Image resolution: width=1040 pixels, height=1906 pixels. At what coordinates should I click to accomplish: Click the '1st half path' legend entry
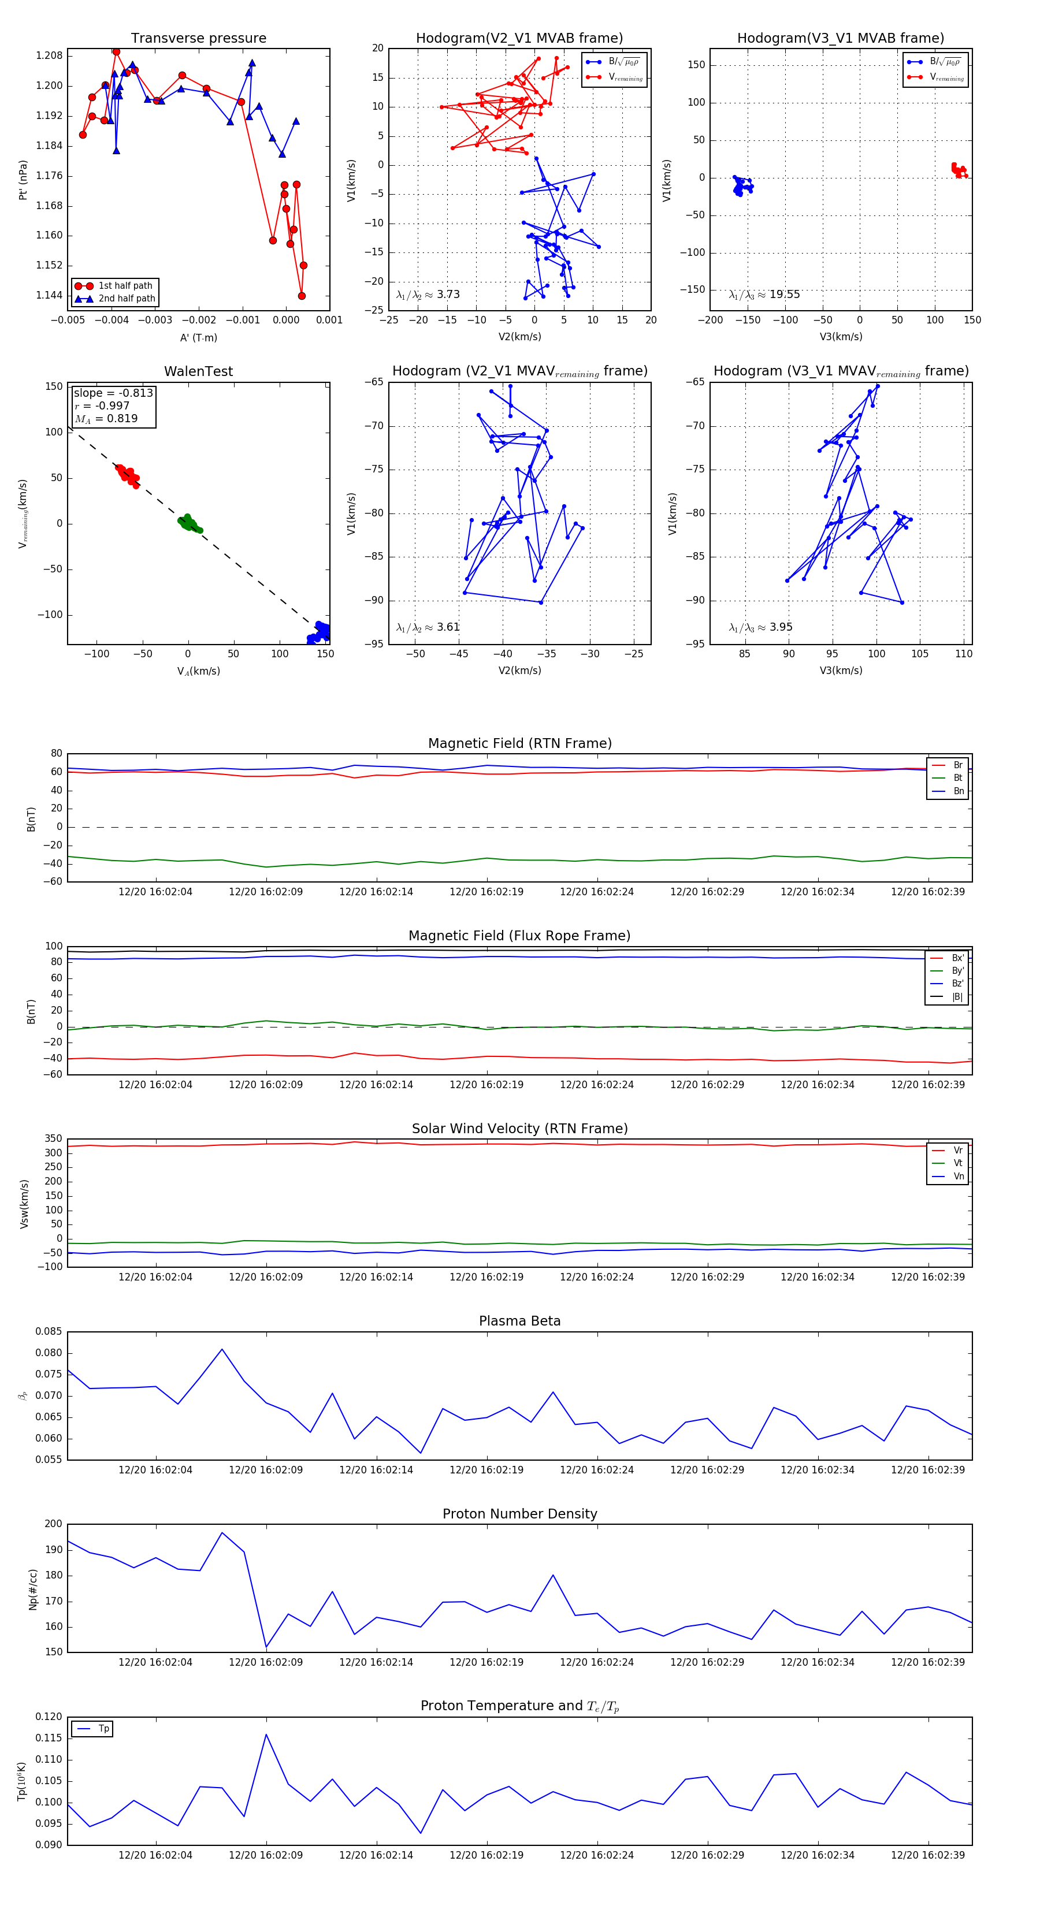pyautogui.click(x=124, y=285)
